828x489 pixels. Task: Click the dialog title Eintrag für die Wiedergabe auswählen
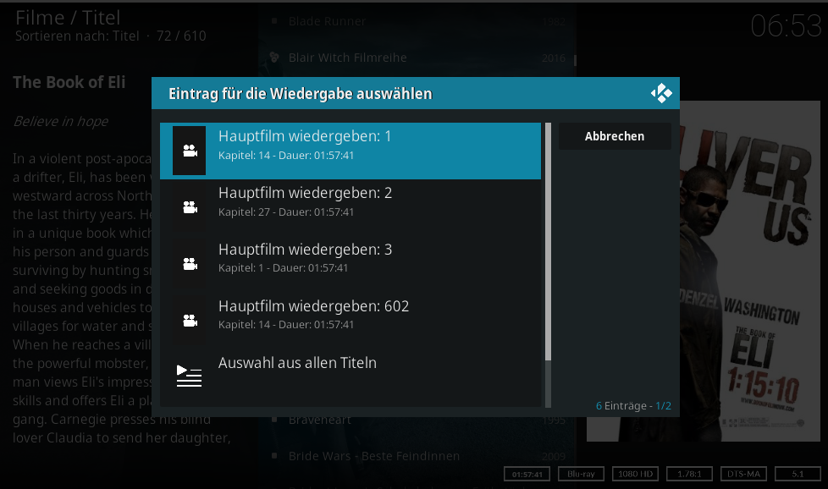[300, 94]
